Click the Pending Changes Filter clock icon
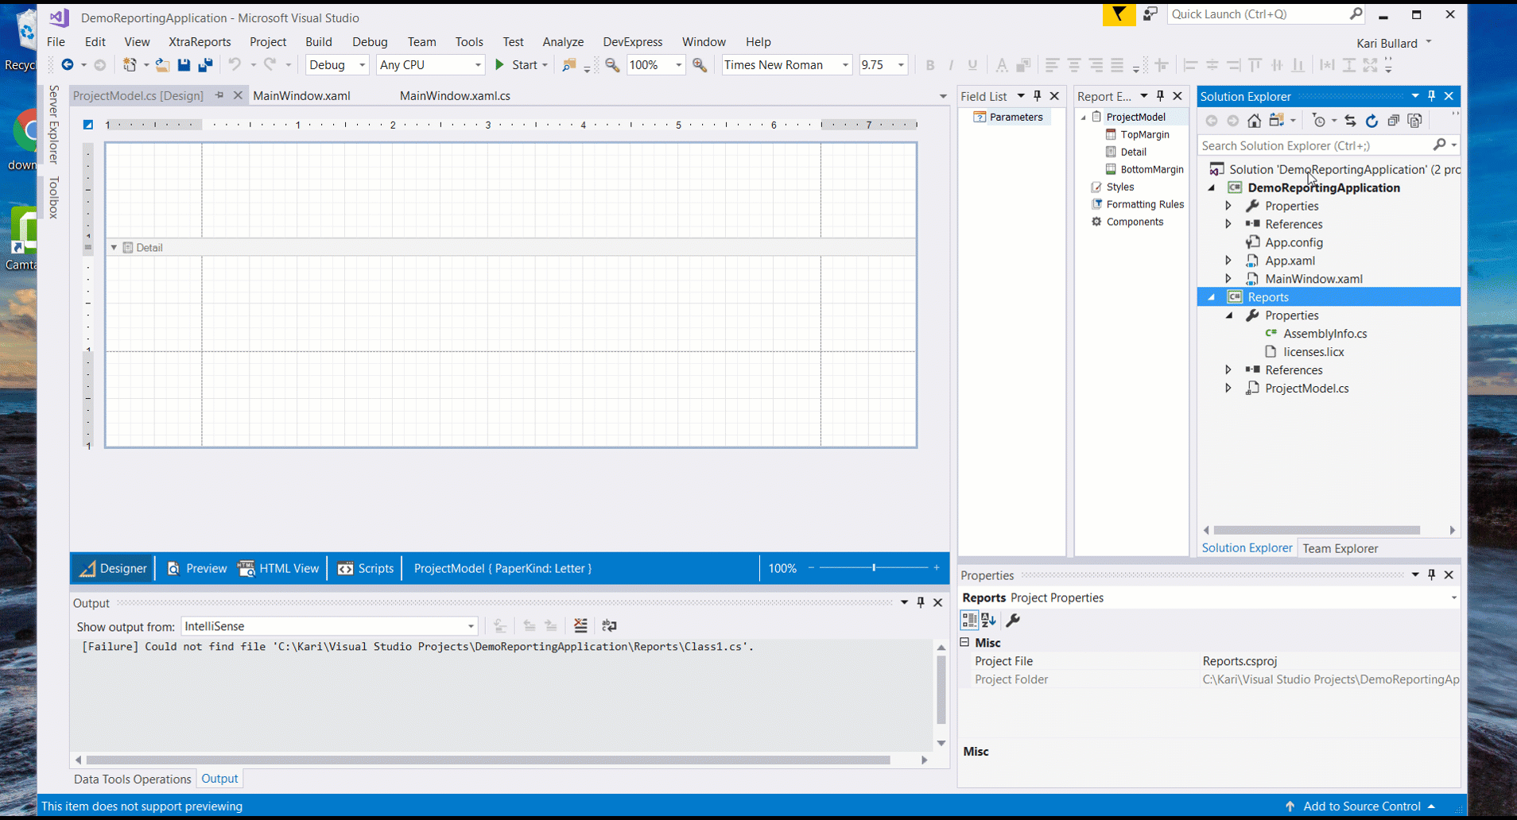This screenshot has width=1517, height=820. 1320,121
